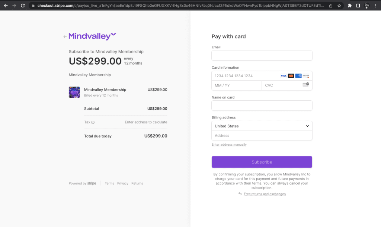Click the Subtotal US$299.00 amount

[157, 108]
